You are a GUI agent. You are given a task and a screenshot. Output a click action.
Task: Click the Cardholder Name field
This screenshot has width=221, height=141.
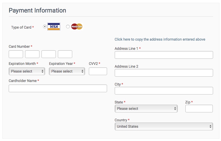coord(58,88)
